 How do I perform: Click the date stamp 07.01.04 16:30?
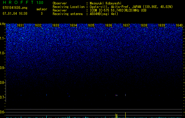coord(15,14)
